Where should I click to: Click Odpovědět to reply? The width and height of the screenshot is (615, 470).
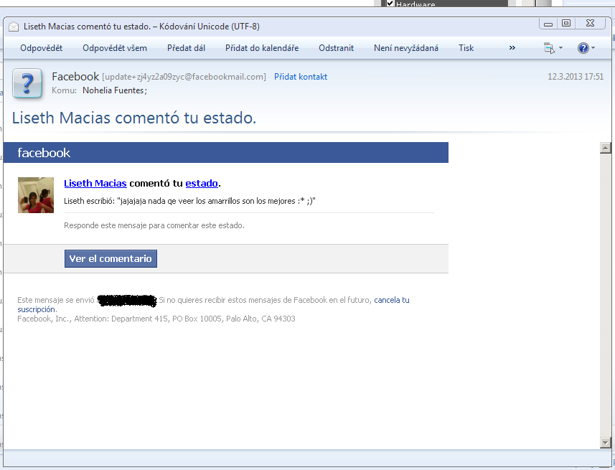(41, 48)
